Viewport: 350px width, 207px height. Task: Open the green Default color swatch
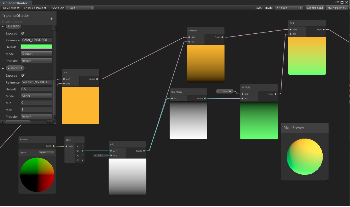37,47
